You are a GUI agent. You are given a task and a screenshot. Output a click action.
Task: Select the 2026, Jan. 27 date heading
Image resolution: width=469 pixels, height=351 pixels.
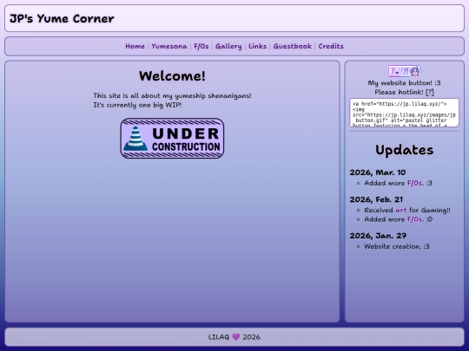point(378,236)
